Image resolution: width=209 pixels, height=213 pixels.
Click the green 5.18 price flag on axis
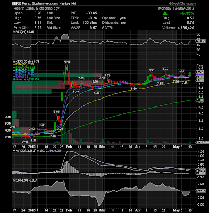[200, 100]
